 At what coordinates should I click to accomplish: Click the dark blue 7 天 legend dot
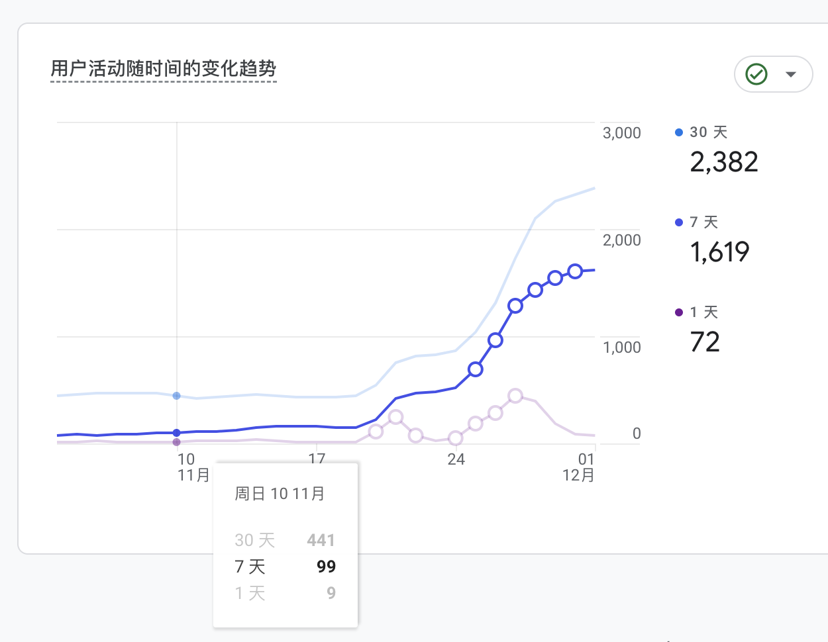point(678,222)
